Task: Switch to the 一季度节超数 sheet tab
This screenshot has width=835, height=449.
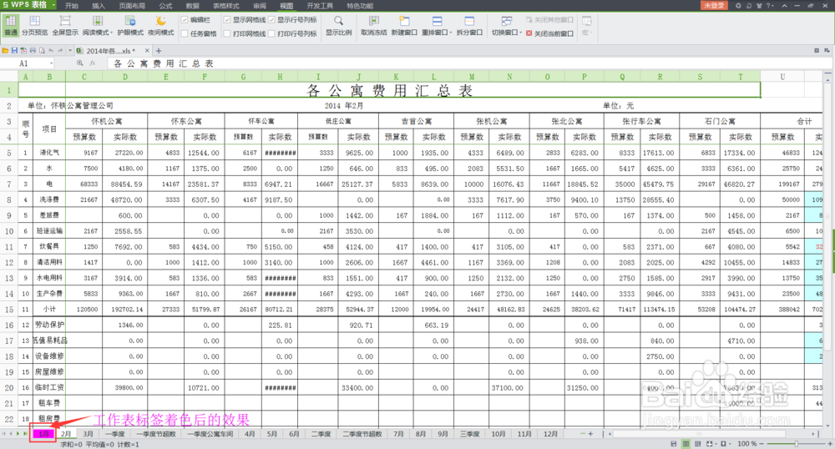Action: click(x=156, y=434)
